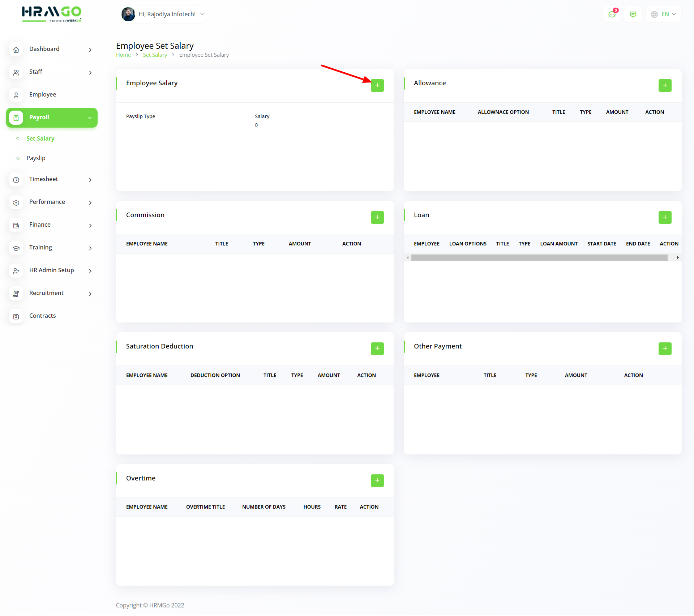Screen dimensions: 694x616
Task: Open the messages icon in header
Action: (633, 14)
